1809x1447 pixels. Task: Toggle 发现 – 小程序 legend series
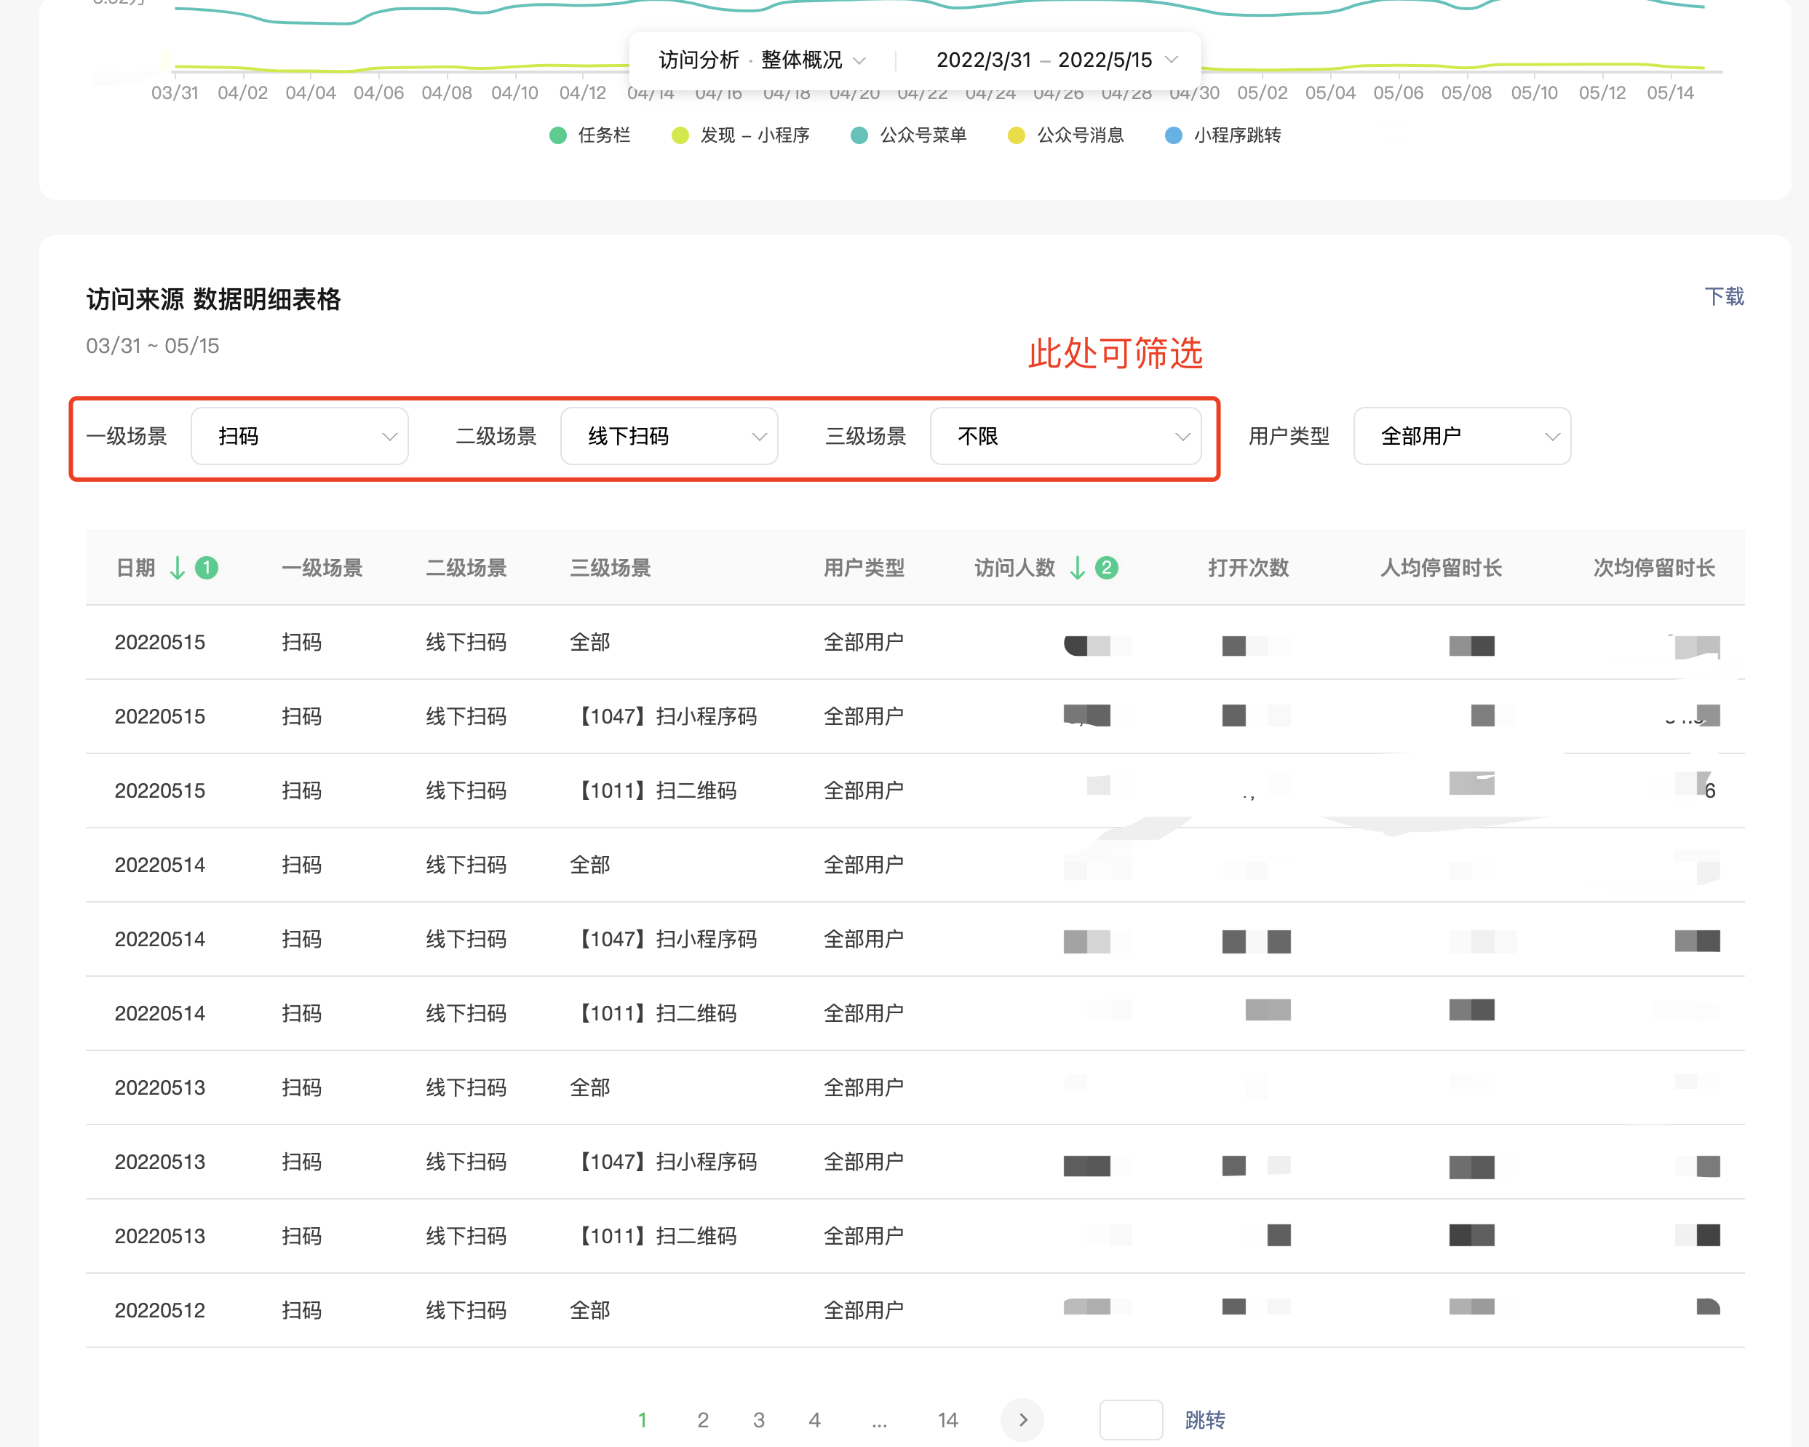[x=680, y=135]
